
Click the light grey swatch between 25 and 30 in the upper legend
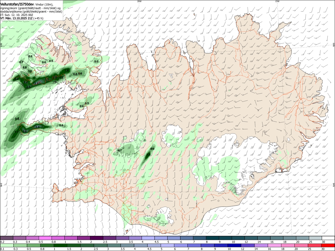coord(316,238)
